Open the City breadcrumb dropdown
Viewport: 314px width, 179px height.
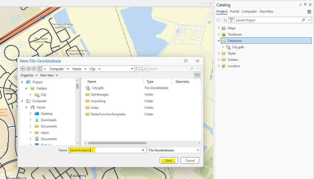tap(99, 69)
